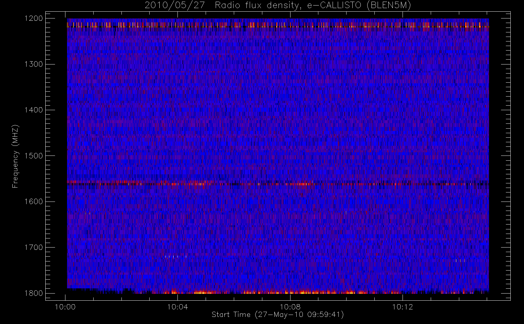Click the 1500 frequency tick label
This screenshot has width=524, height=324.
(34, 156)
